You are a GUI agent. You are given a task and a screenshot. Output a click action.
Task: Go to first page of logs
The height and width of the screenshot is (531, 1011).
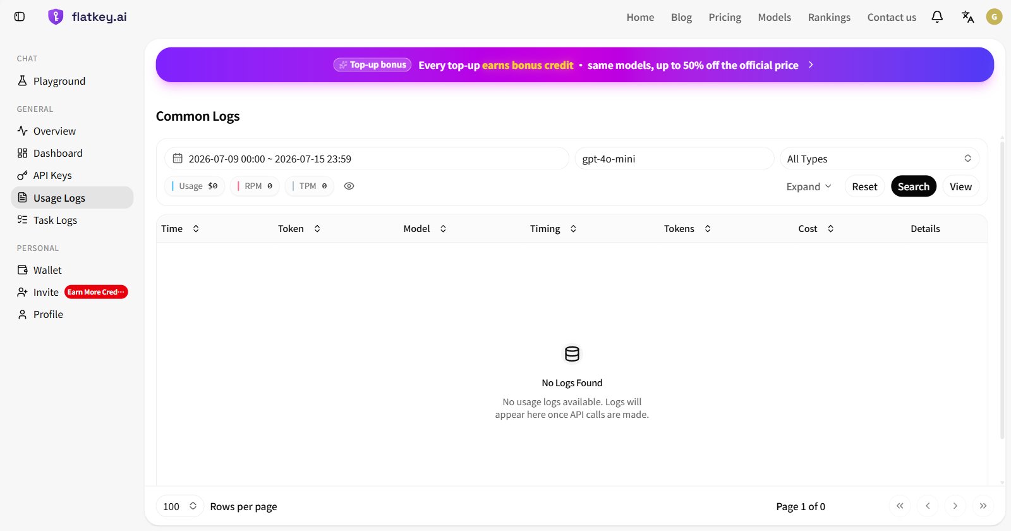(900, 506)
